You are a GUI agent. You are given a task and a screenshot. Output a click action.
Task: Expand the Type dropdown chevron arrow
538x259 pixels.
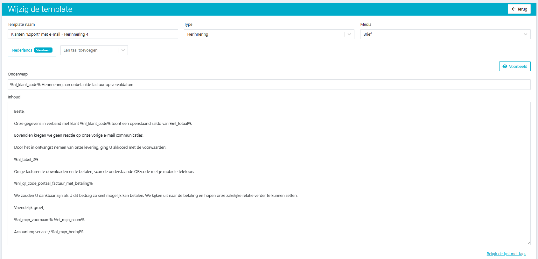(x=349, y=34)
